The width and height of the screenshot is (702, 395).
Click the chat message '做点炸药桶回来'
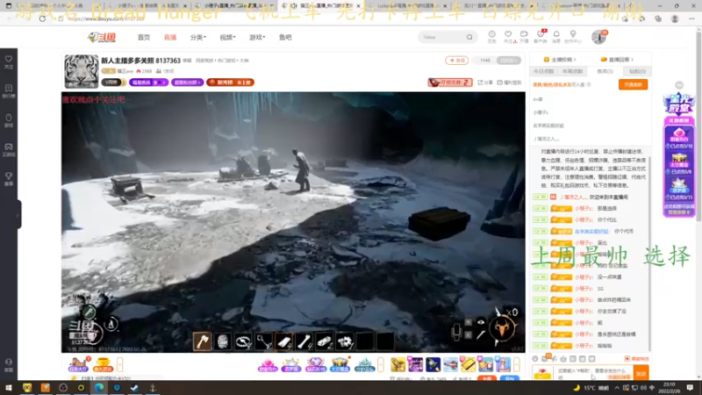(614, 300)
